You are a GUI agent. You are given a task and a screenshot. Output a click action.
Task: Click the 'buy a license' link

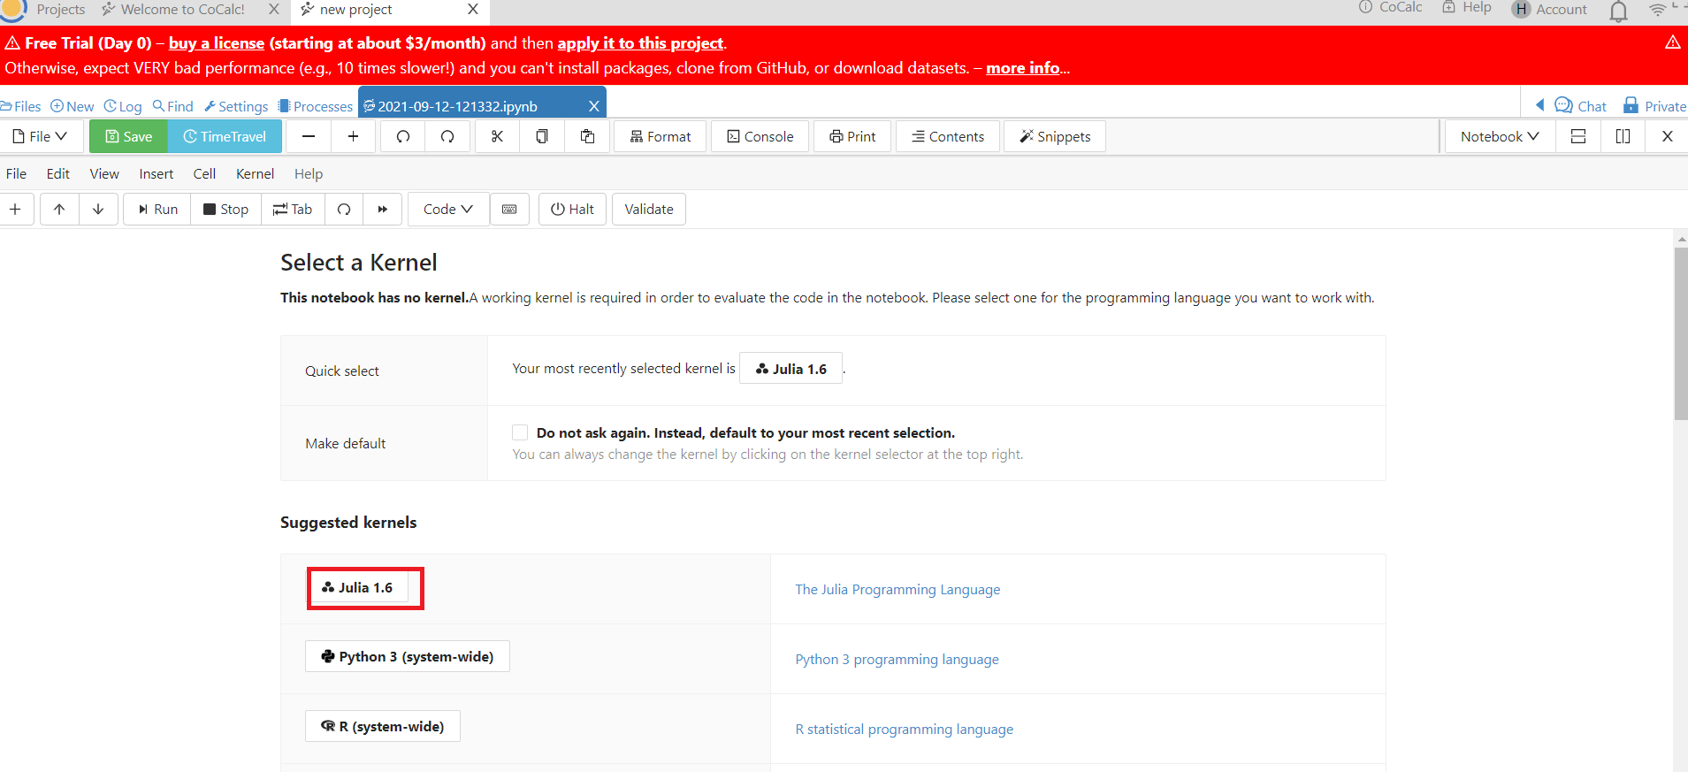[217, 42]
